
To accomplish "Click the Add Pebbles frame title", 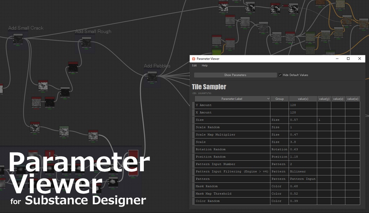I will (x=157, y=66).
